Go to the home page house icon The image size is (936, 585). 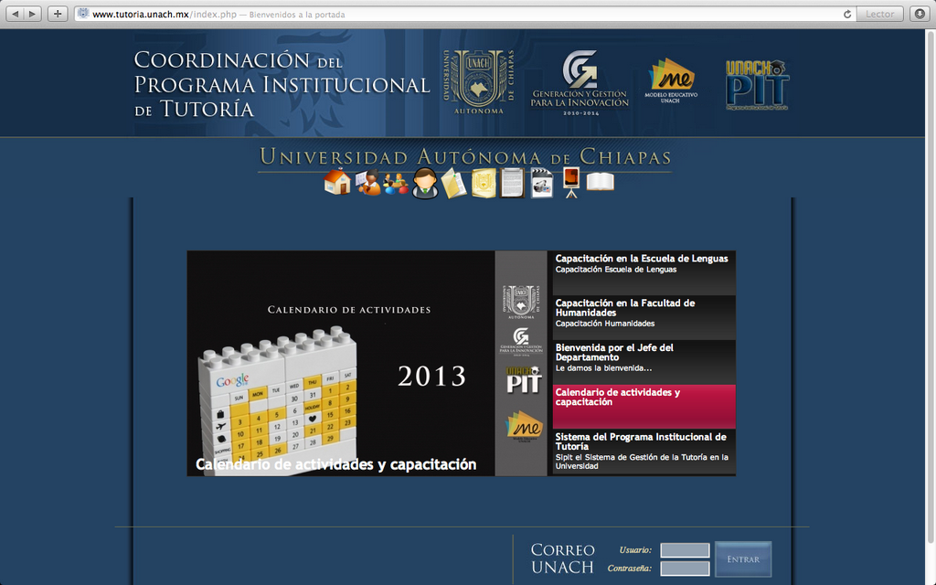coord(337,182)
